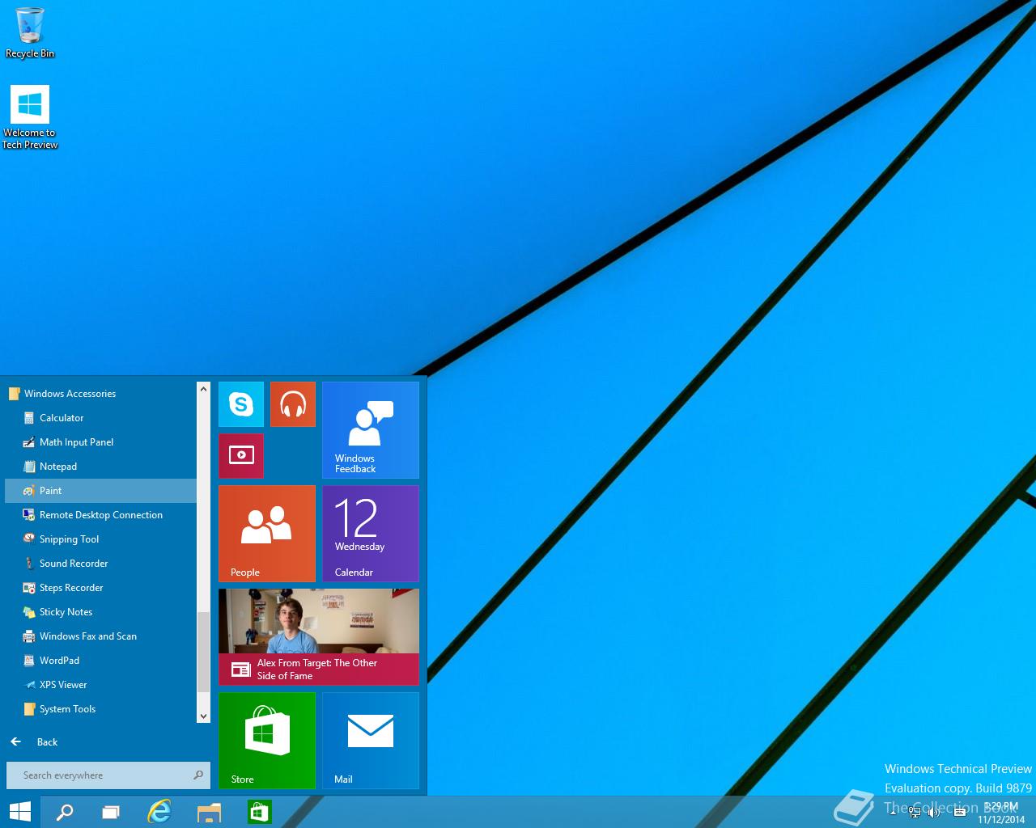Open XPS Viewer
Viewport: 1036px width, 828px height.
100,685
